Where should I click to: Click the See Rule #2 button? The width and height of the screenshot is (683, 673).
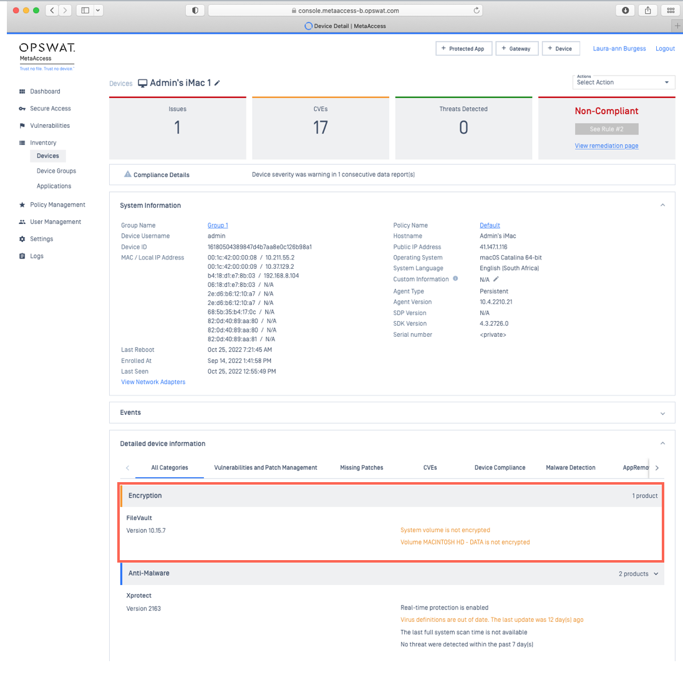tap(606, 129)
